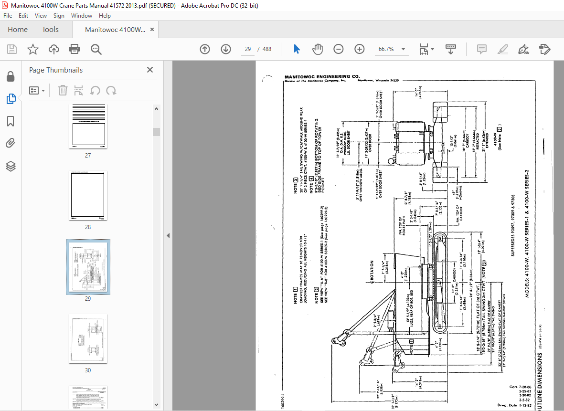The height and width of the screenshot is (411, 564).
Task: Select page 28 thumbnail
Action: click(88, 196)
